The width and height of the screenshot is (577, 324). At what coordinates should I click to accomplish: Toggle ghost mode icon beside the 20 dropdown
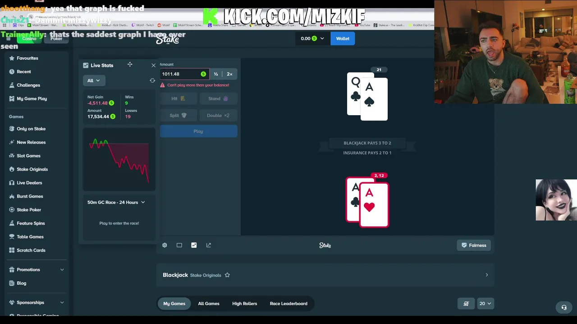pyautogui.click(x=466, y=304)
